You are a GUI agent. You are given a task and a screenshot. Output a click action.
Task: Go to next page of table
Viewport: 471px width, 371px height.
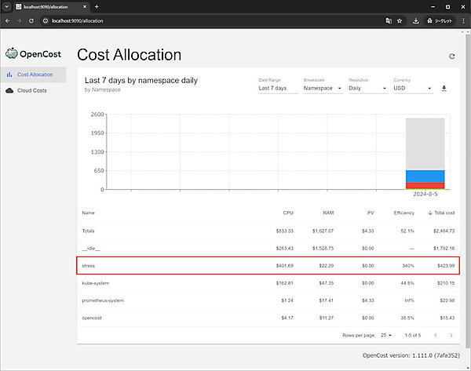coord(450,335)
